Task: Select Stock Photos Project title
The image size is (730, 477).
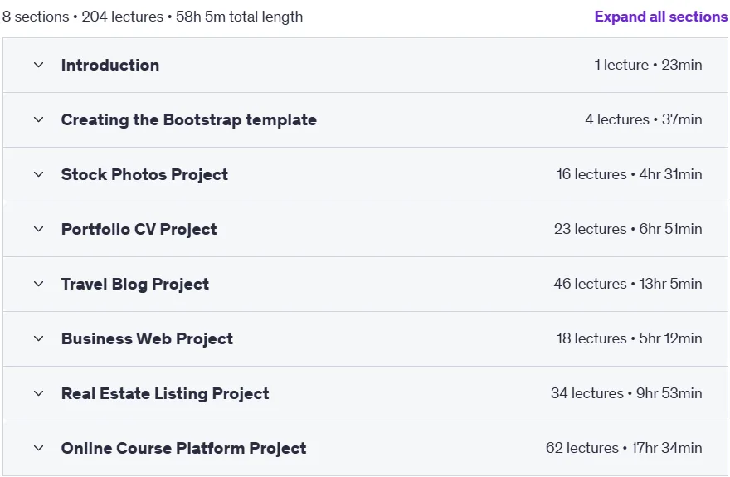Action: tap(145, 174)
